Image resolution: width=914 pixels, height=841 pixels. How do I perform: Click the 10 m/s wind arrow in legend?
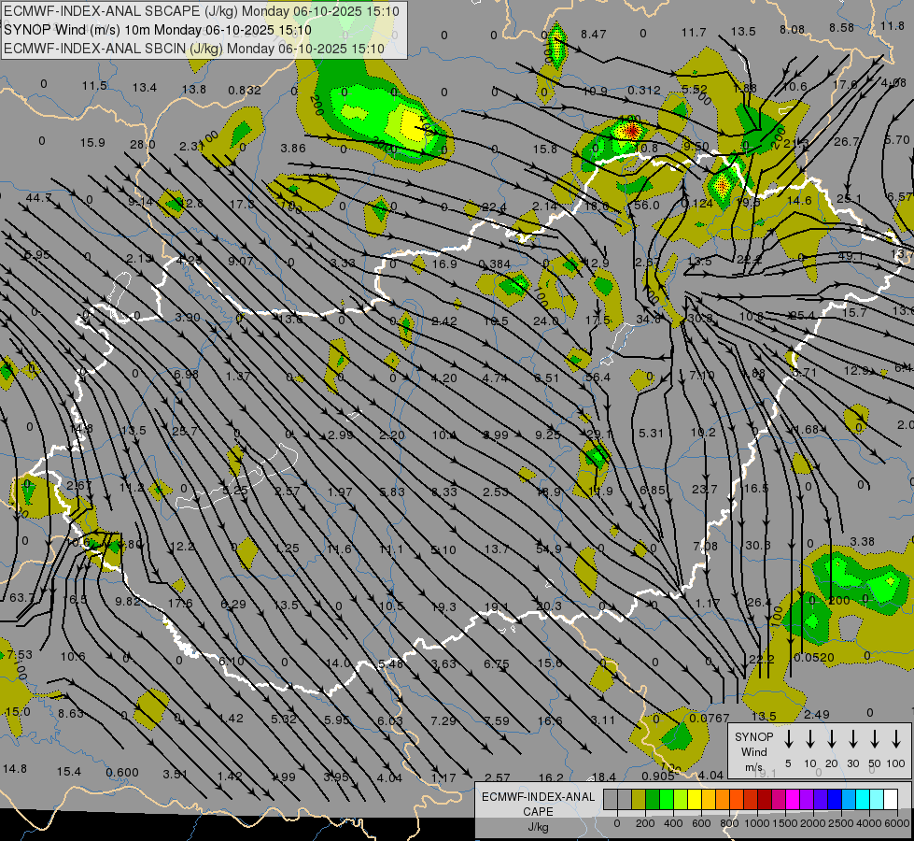click(x=810, y=739)
